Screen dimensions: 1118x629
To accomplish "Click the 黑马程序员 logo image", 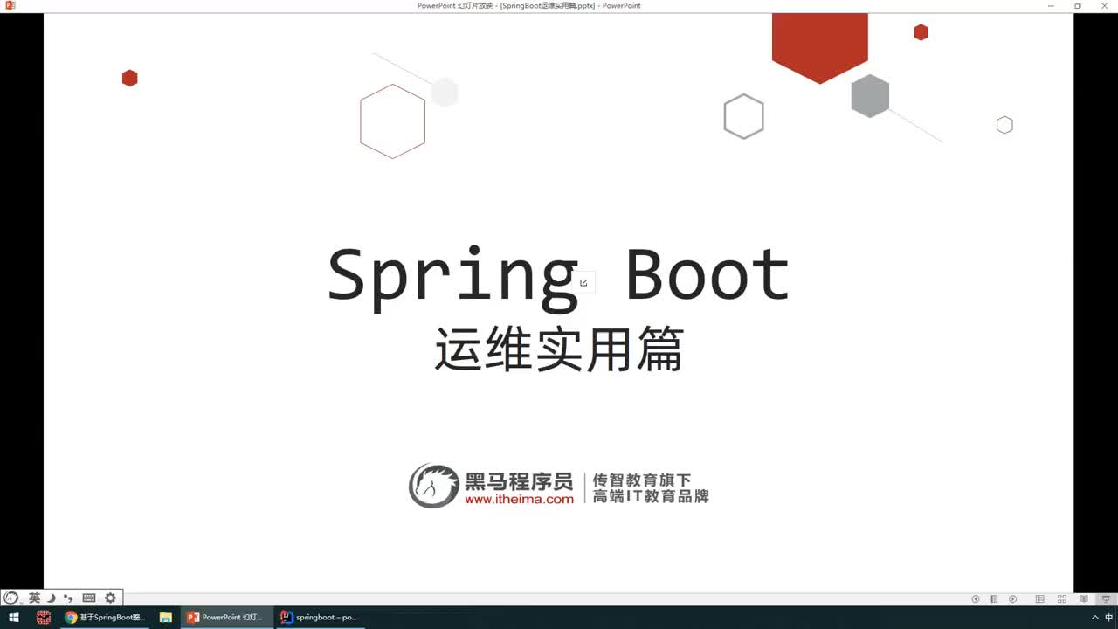I will click(x=434, y=486).
